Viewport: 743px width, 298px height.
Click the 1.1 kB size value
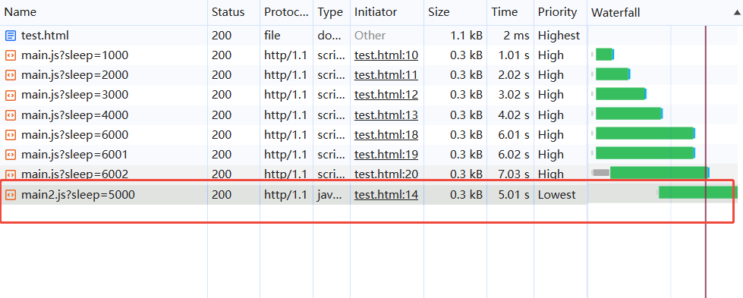pyautogui.click(x=466, y=36)
